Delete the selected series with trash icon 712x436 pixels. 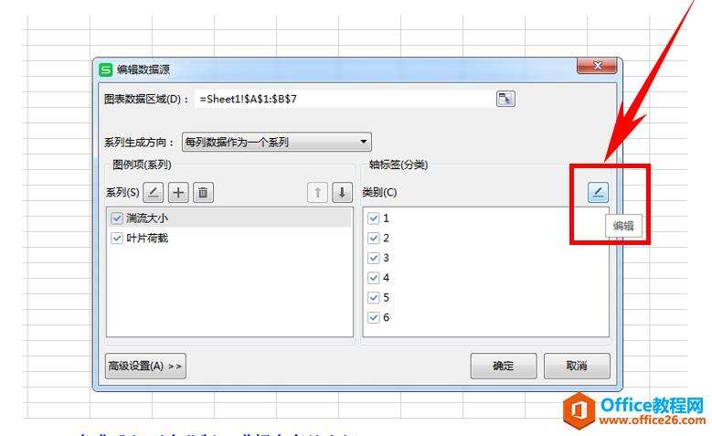tap(204, 193)
